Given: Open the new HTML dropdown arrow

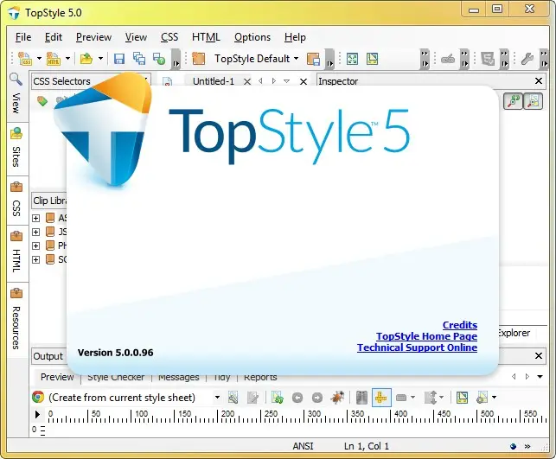Looking at the screenshot, I should (67, 59).
